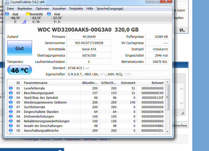
Task: Open the Bearbeiten menu
Action: tap(25, 9)
